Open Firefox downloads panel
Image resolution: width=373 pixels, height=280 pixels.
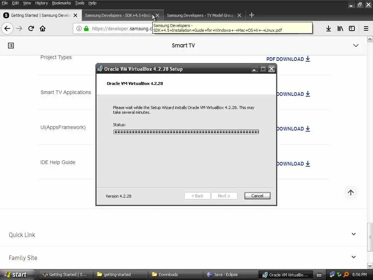pyautogui.click(x=329, y=28)
